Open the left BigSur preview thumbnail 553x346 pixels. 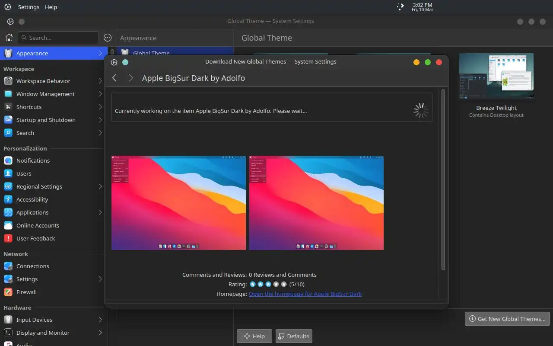178,203
